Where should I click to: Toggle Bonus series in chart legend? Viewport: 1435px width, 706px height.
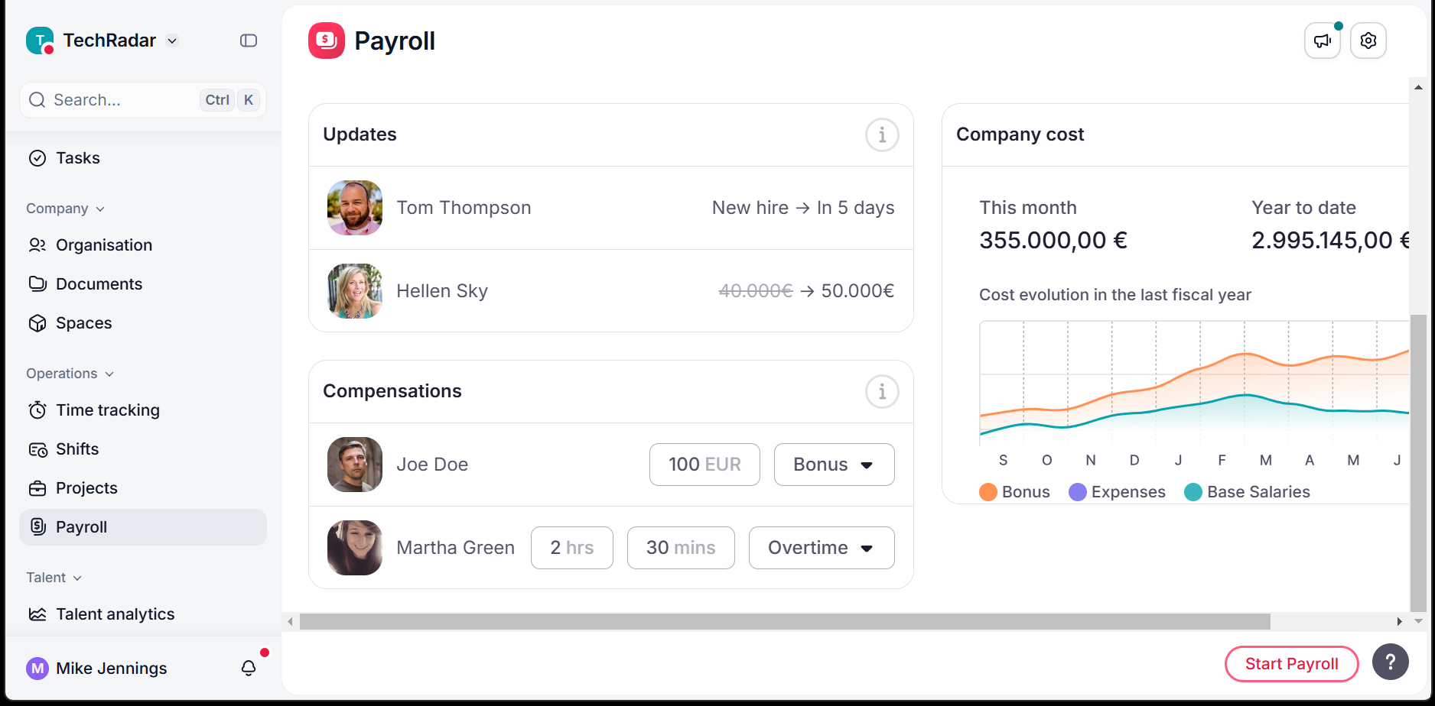point(1014,492)
